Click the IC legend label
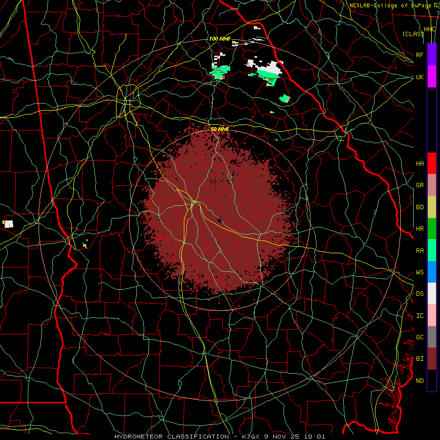The width and height of the screenshot is (440, 440). click(x=420, y=316)
